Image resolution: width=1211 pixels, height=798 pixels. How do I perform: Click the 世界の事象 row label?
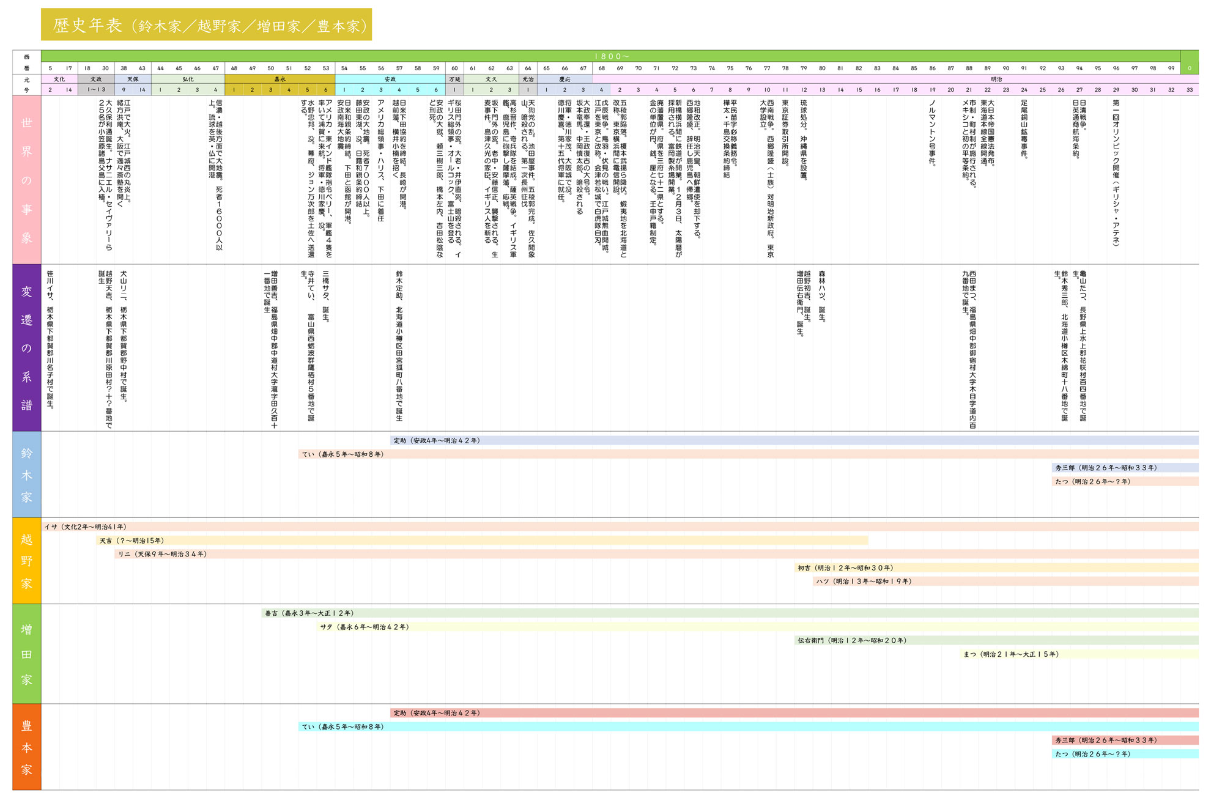(26, 180)
